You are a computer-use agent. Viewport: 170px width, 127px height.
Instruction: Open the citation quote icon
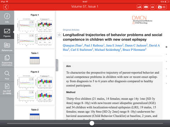click(x=153, y=7)
